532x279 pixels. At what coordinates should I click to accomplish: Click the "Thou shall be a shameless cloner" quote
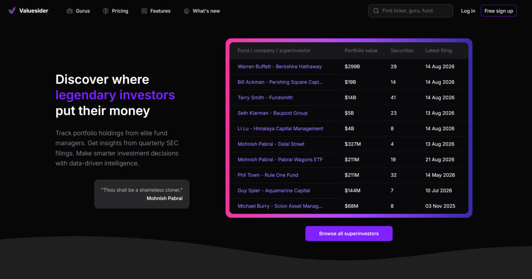point(142,190)
